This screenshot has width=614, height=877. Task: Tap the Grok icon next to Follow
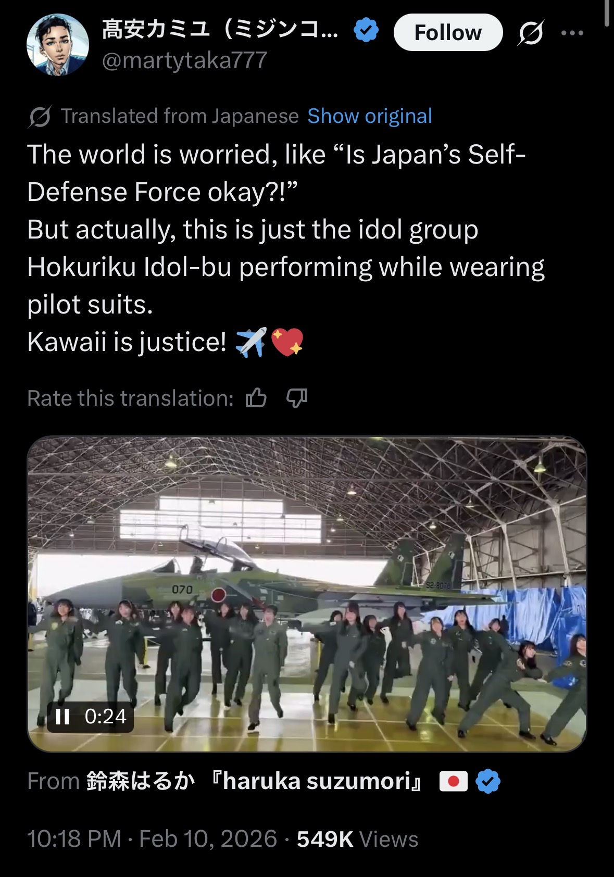pos(531,33)
